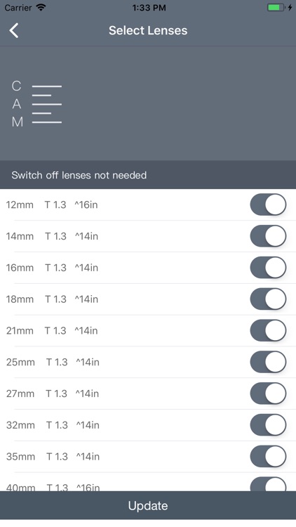Tap the 'Switch off lenses not needed' header

(x=79, y=175)
